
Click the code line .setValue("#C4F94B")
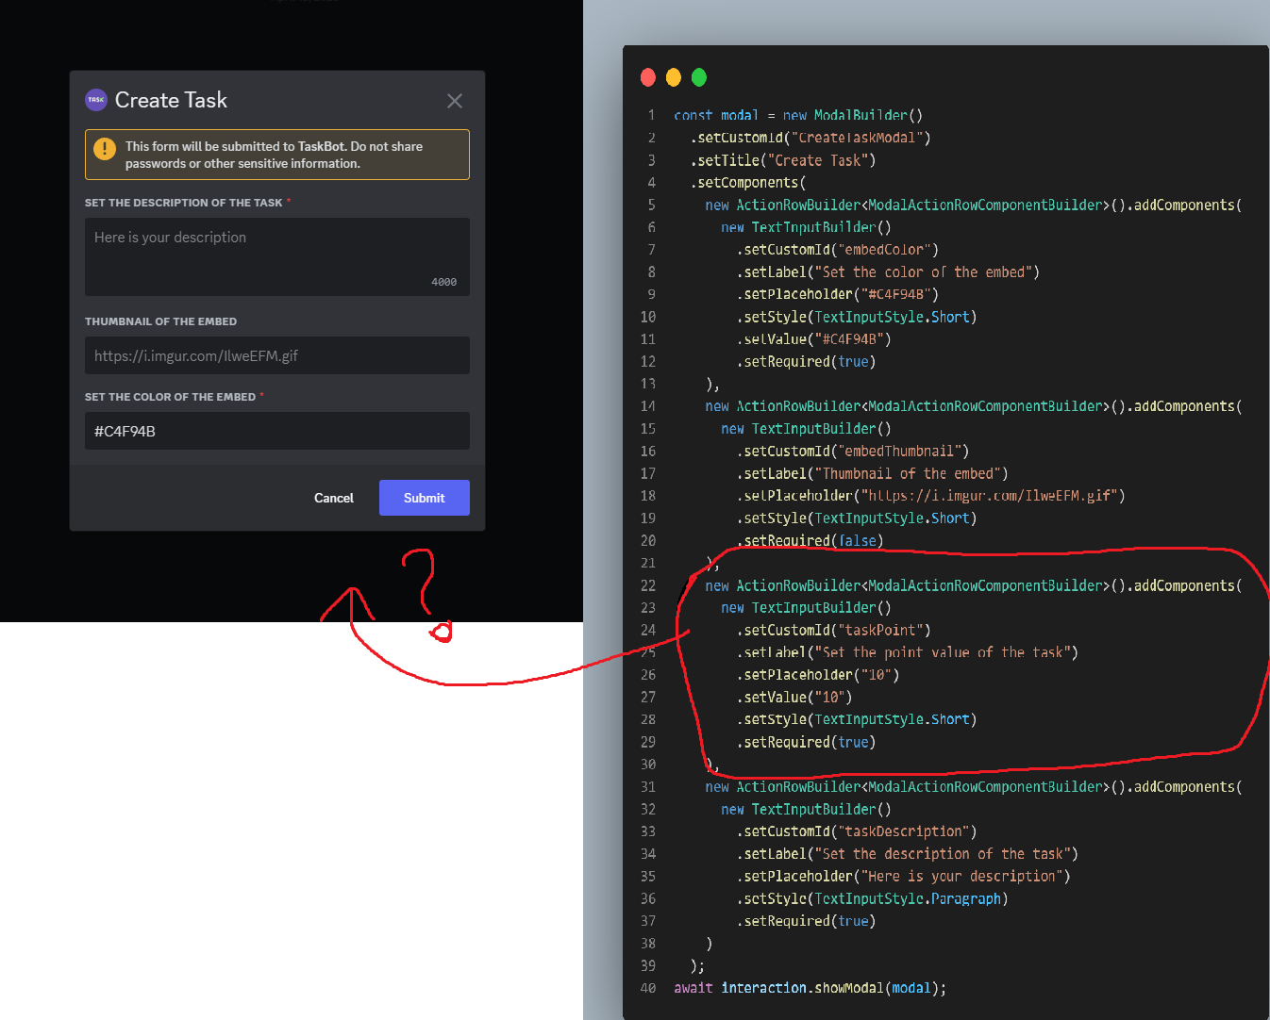(x=814, y=339)
